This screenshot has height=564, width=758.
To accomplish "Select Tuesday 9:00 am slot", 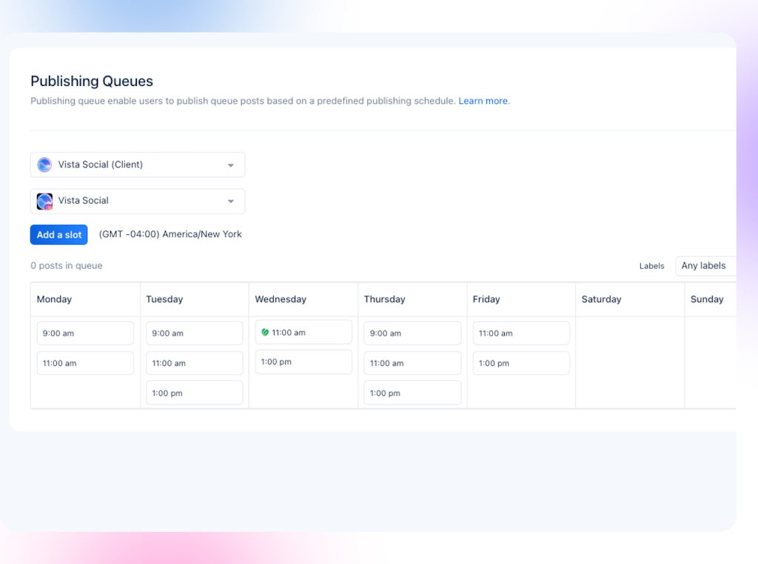I will (x=195, y=333).
